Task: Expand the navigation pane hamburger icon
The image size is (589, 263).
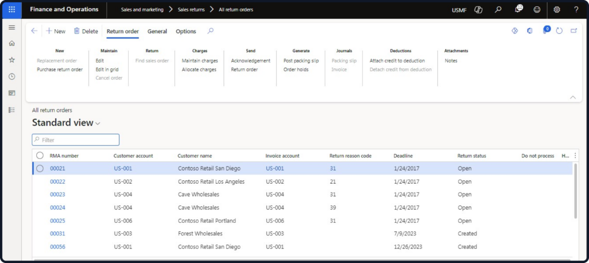Action: [12, 28]
